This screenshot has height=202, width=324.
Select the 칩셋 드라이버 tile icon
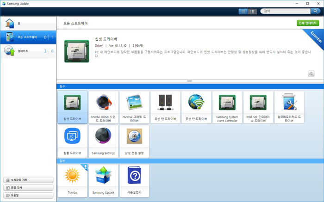coord(72,102)
